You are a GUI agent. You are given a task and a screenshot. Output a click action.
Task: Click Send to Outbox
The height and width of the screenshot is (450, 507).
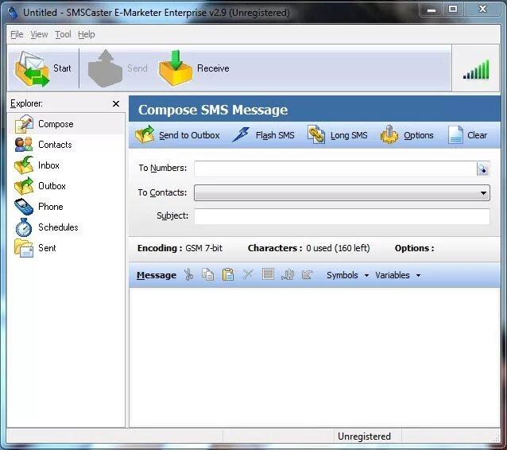coord(177,135)
